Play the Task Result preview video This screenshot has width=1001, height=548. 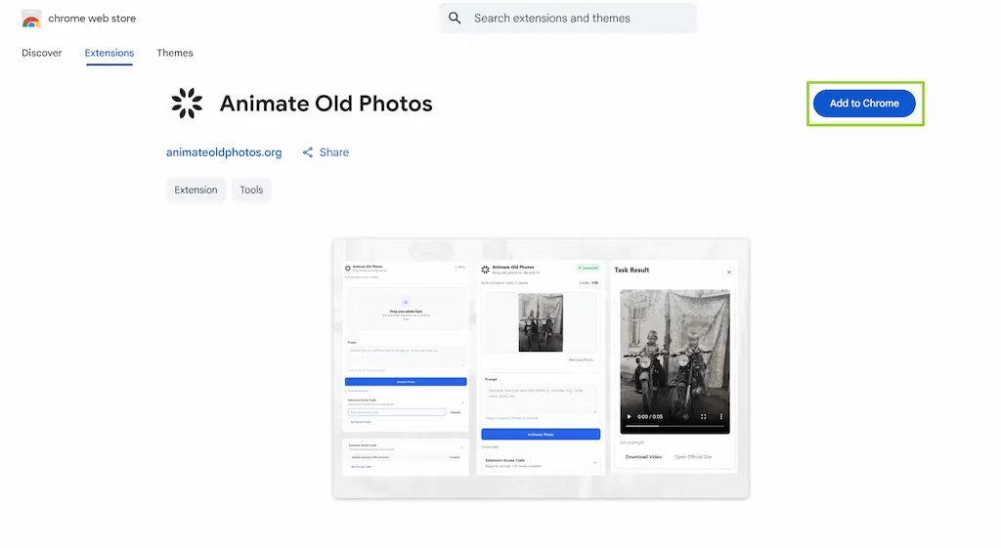[x=629, y=416]
